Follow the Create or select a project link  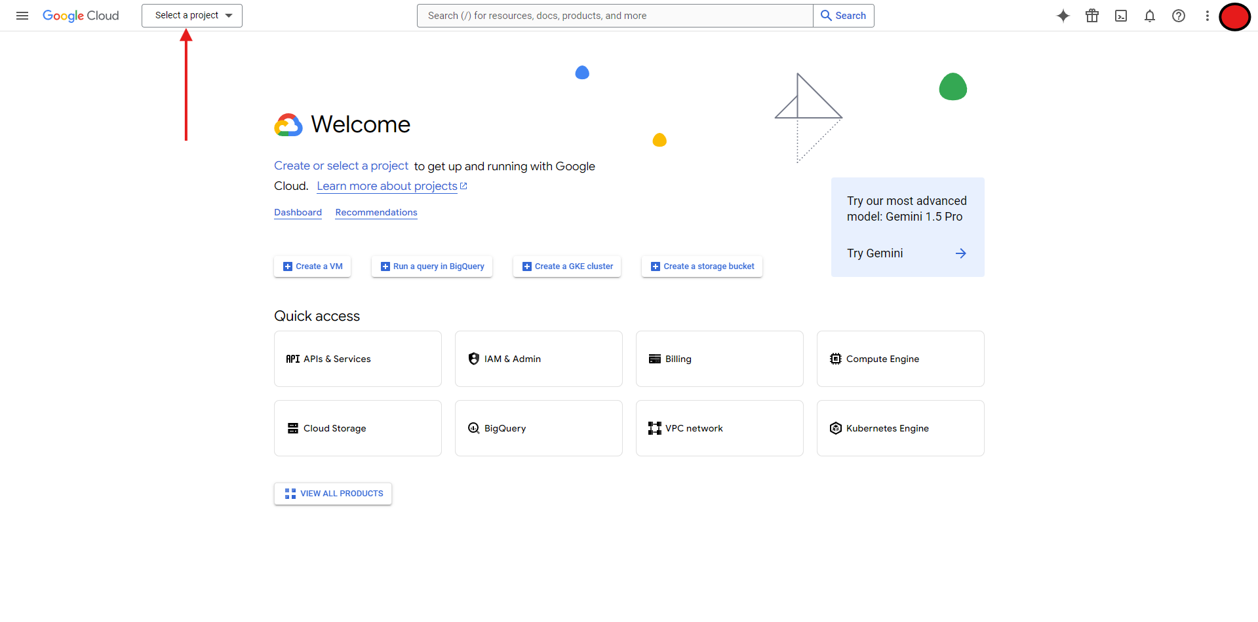click(341, 166)
